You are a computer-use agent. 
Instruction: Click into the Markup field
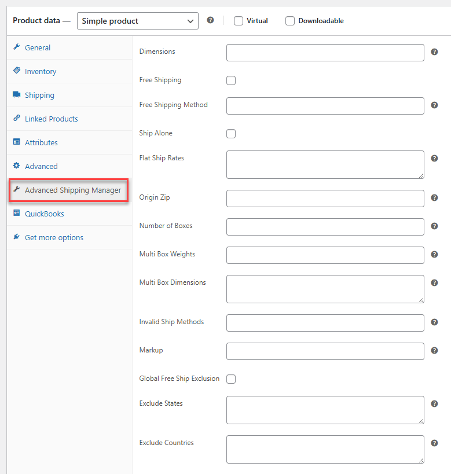[325, 351]
